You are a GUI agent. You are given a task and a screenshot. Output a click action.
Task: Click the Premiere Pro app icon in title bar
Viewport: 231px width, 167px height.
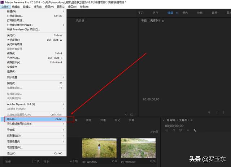click(x=2, y=2)
